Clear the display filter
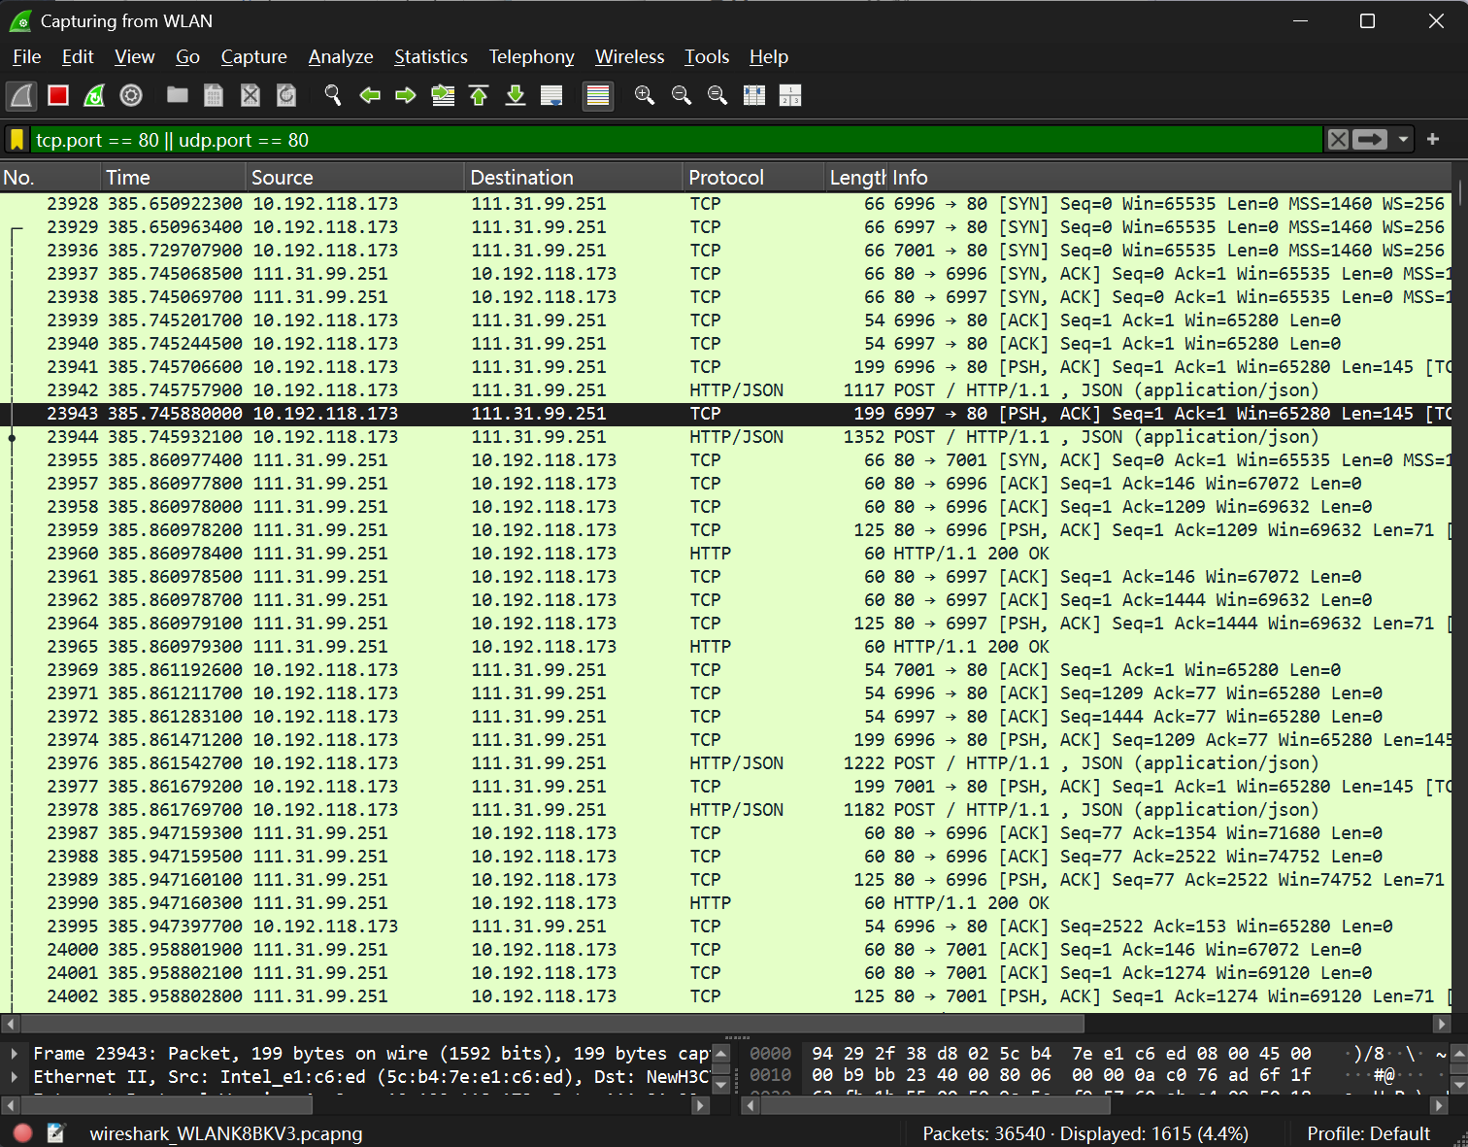 (x=1338, y=140)
